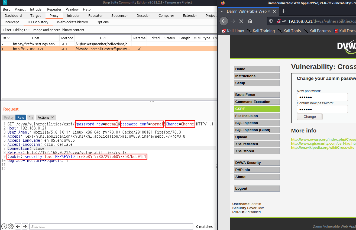The height and width of the screenshot is (230, 356).
Task: Click the Confirm new password field
Action: click(x=322, y=109)
